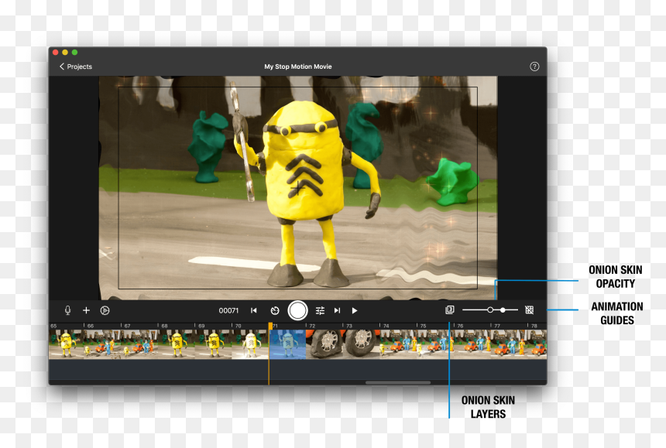This screenshot has width=666, height=448.
Task: Close the window with red button
Action: coord(55,52)
